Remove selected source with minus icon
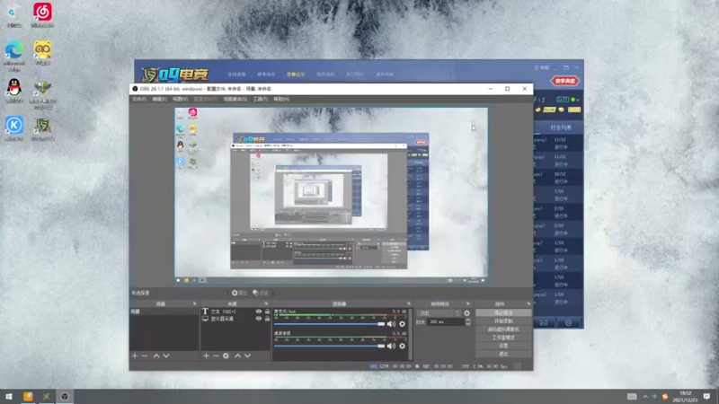Screen dimensions: 719x404 point(216,356)
